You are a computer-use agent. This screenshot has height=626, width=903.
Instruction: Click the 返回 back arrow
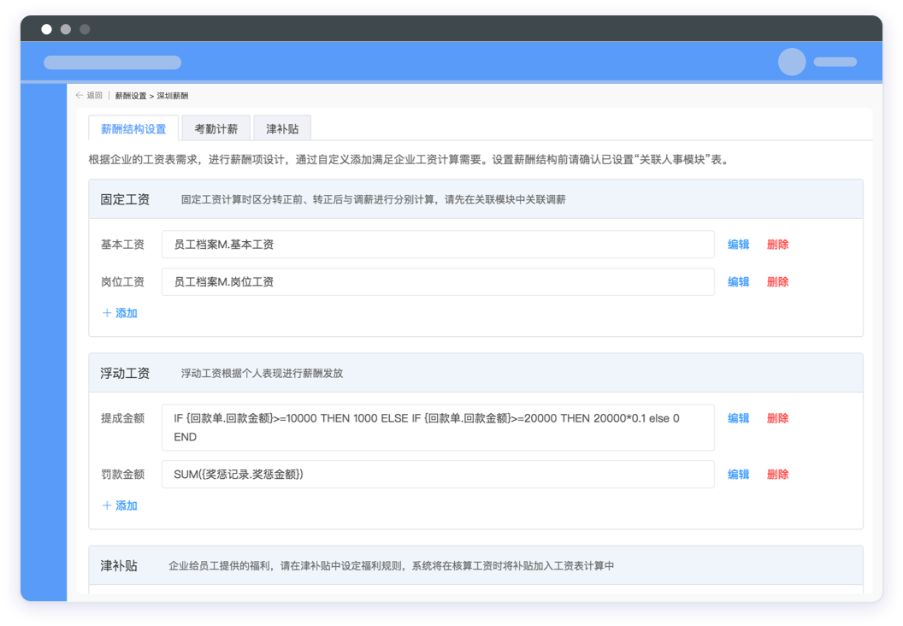[x=80, y=96]
